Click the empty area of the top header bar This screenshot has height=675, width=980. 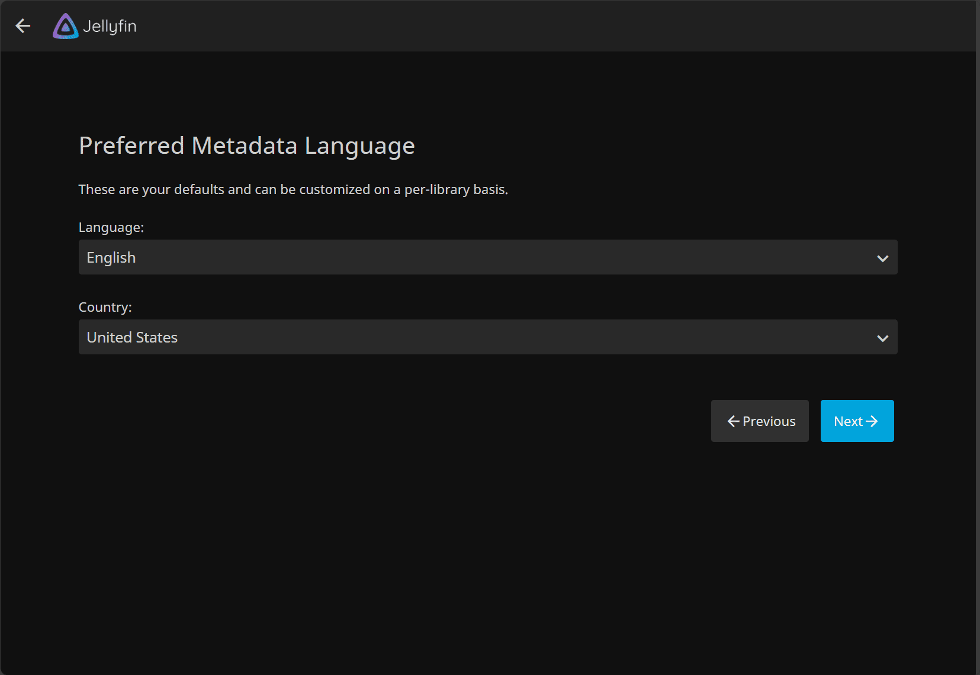tap(533, 26)
